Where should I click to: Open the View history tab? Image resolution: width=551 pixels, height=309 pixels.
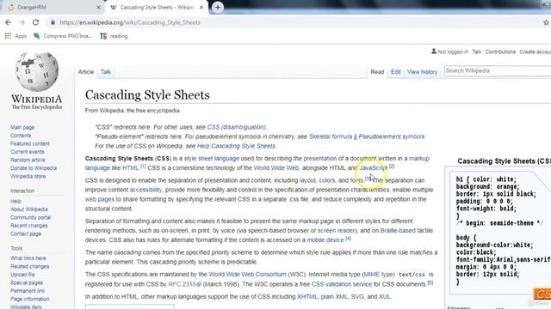[422, 72]
